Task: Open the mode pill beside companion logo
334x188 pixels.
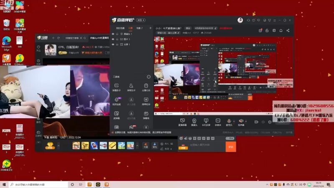Action: (141, 20)
